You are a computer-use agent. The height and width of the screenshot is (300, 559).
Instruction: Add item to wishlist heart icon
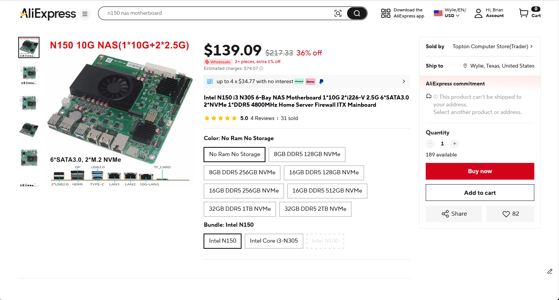[x=510, y=214]
